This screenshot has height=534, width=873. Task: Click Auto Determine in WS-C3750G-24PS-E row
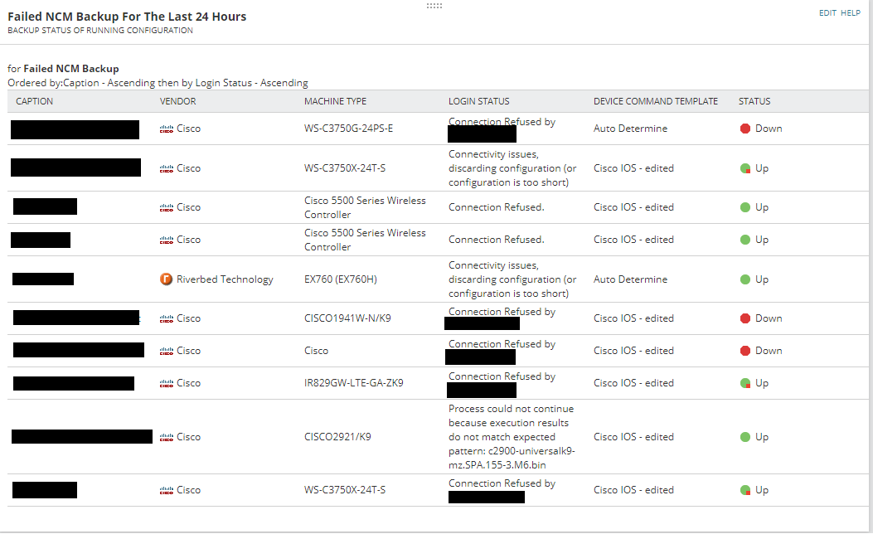point(630,129)
